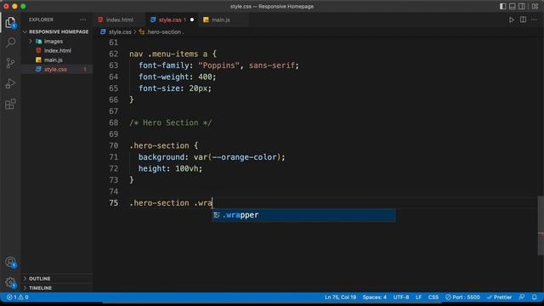Switch to index.html tab
This screenshot has height=306, width=544.
[119, 20]
